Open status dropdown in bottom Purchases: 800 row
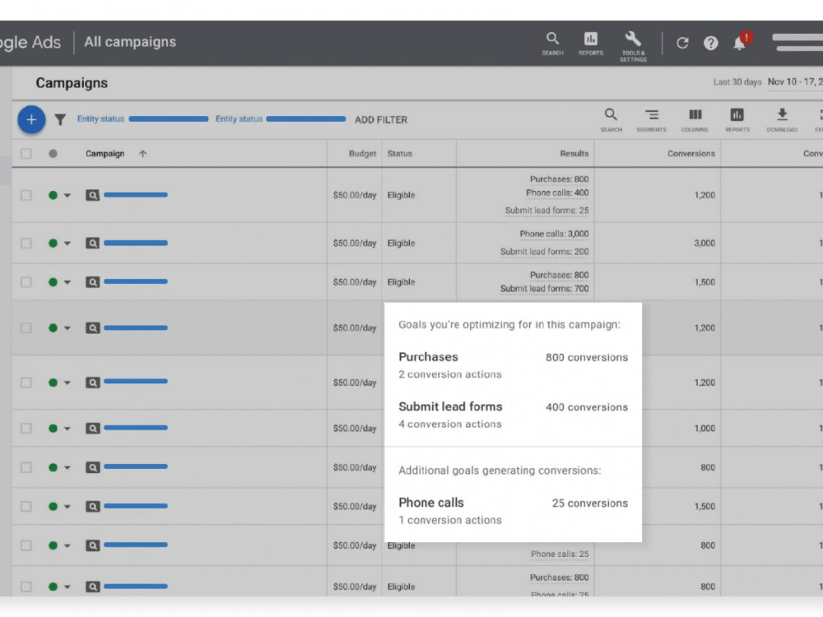 coord(67,587)
